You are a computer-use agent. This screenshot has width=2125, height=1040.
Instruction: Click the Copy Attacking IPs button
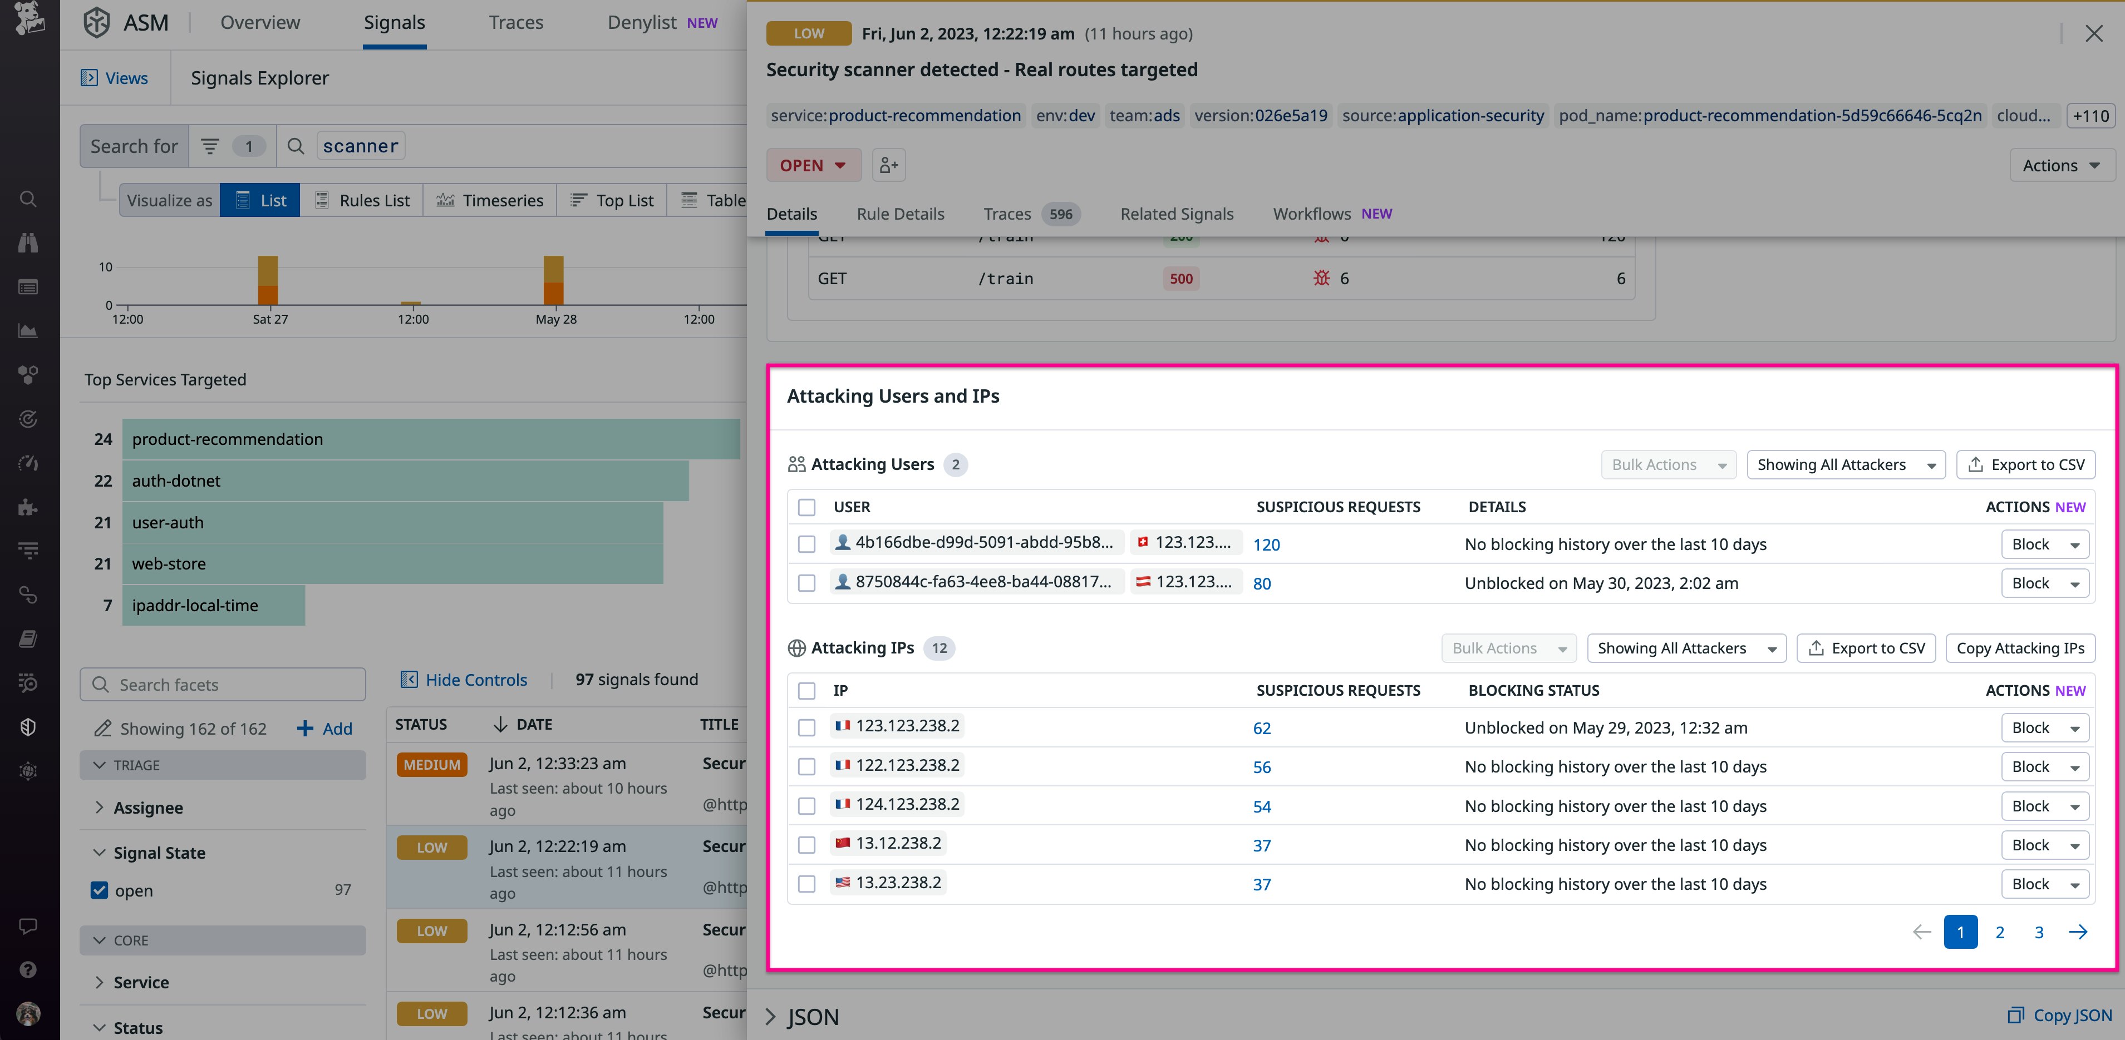pos(2019,648)
